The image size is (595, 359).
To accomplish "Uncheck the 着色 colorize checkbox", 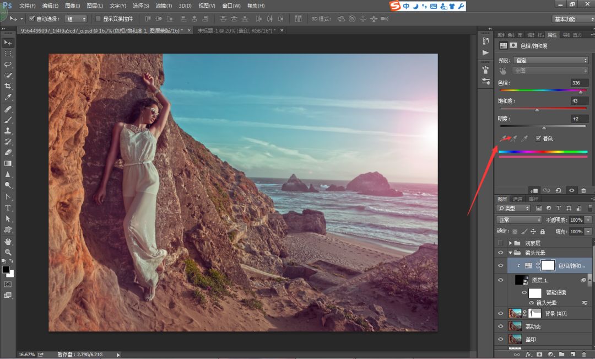I will (x=538, y=138).
